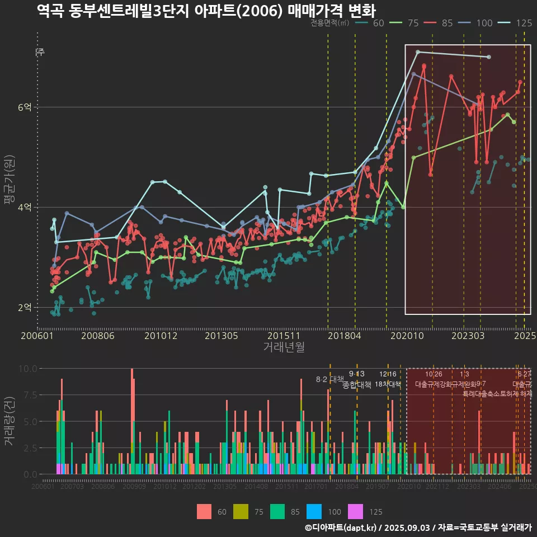Select the 85 red line legend entry
This screenshot has height=537, width=537.
432,23
